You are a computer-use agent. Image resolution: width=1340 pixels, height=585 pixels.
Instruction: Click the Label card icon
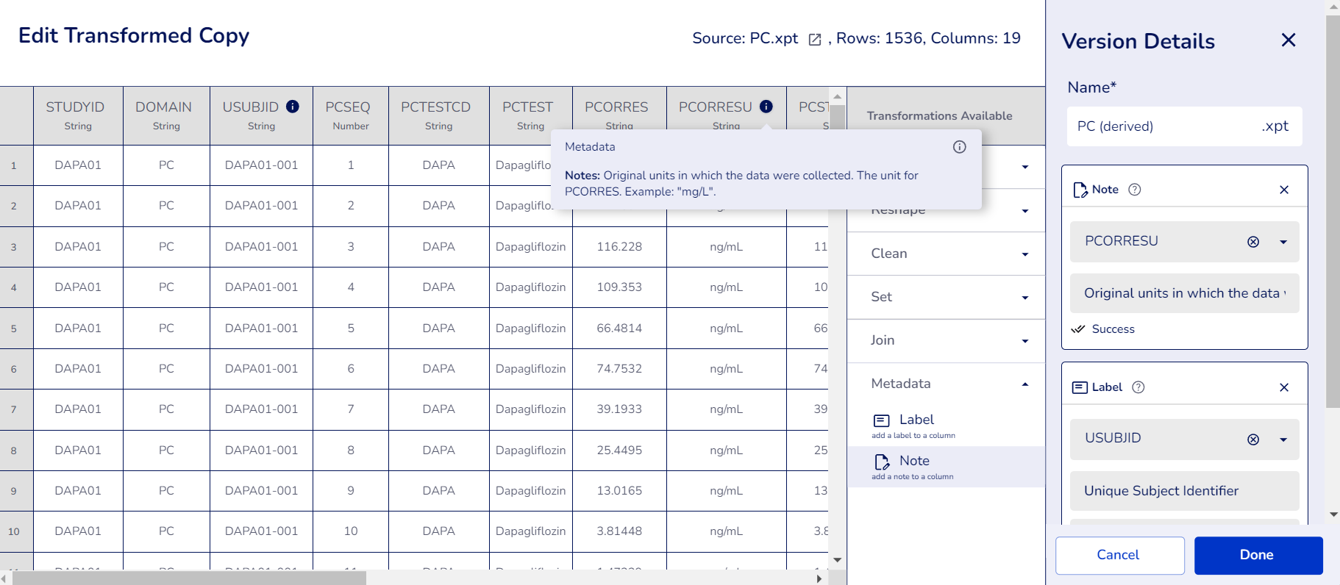point(1080,387)
